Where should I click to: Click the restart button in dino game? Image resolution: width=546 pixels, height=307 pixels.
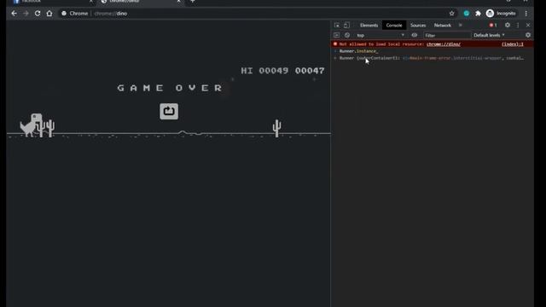click(169, 112)
